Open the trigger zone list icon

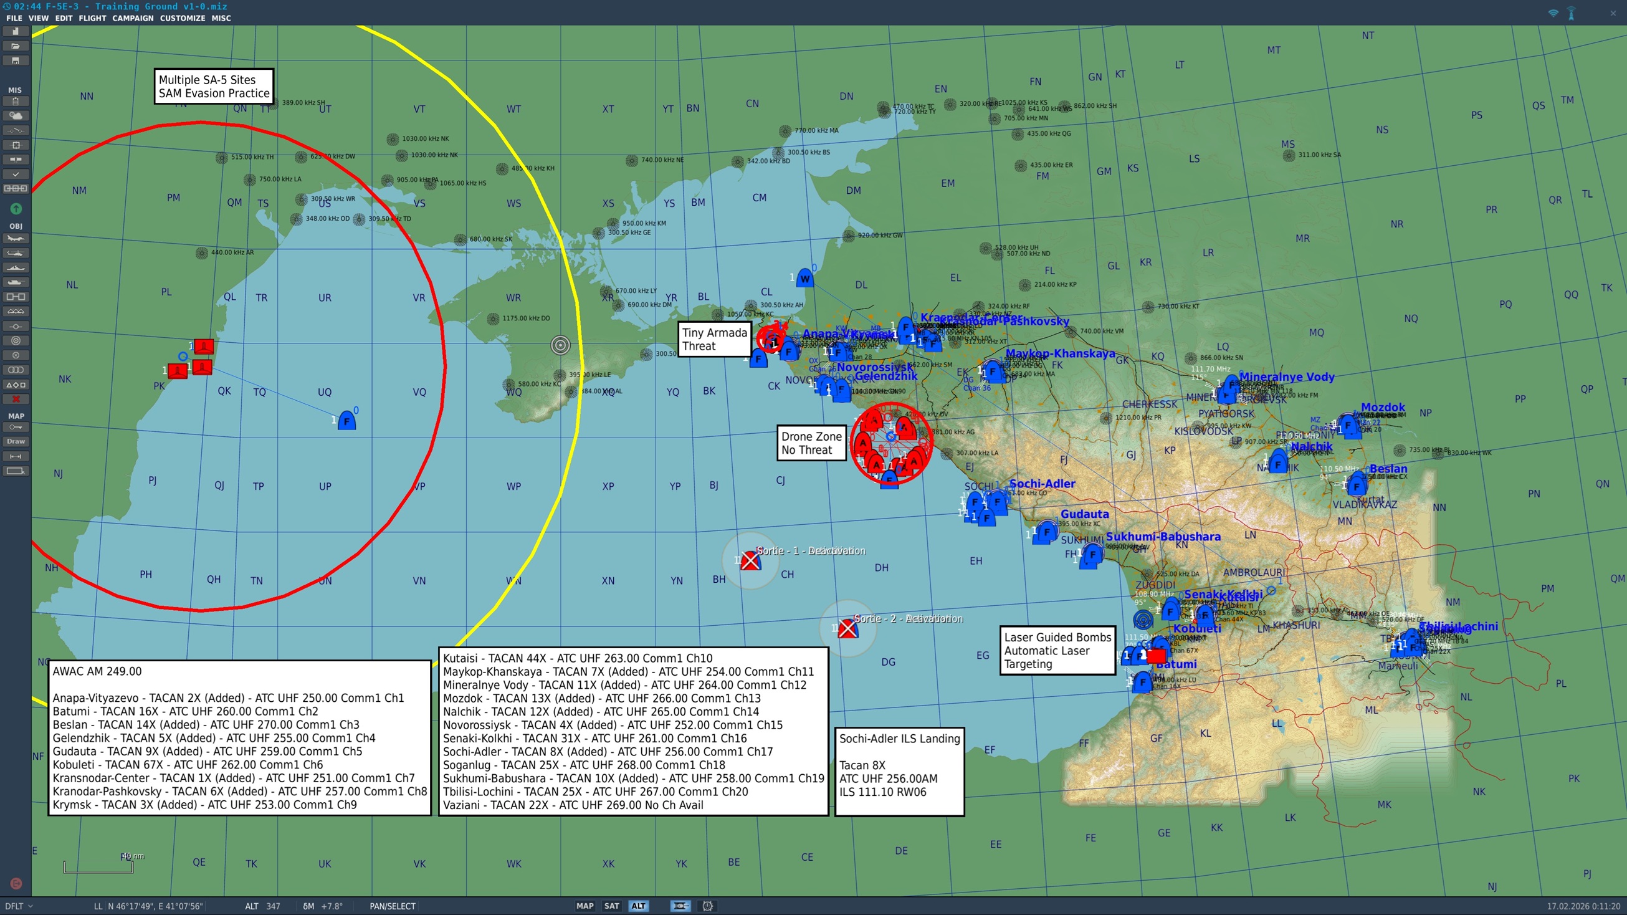(16, 370)
